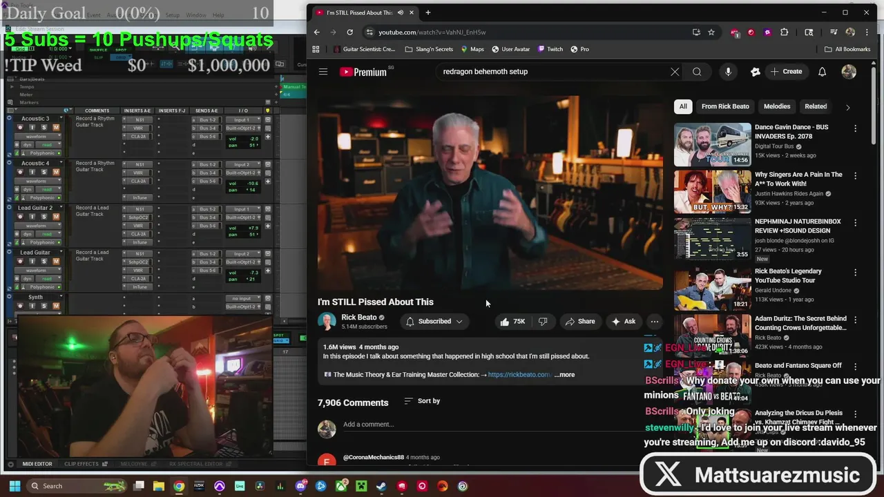This screenshot has width=884, height=497.
Task: Click the YouTube search magnifier button
Action: pyautogui.click(x=697, y=72)
